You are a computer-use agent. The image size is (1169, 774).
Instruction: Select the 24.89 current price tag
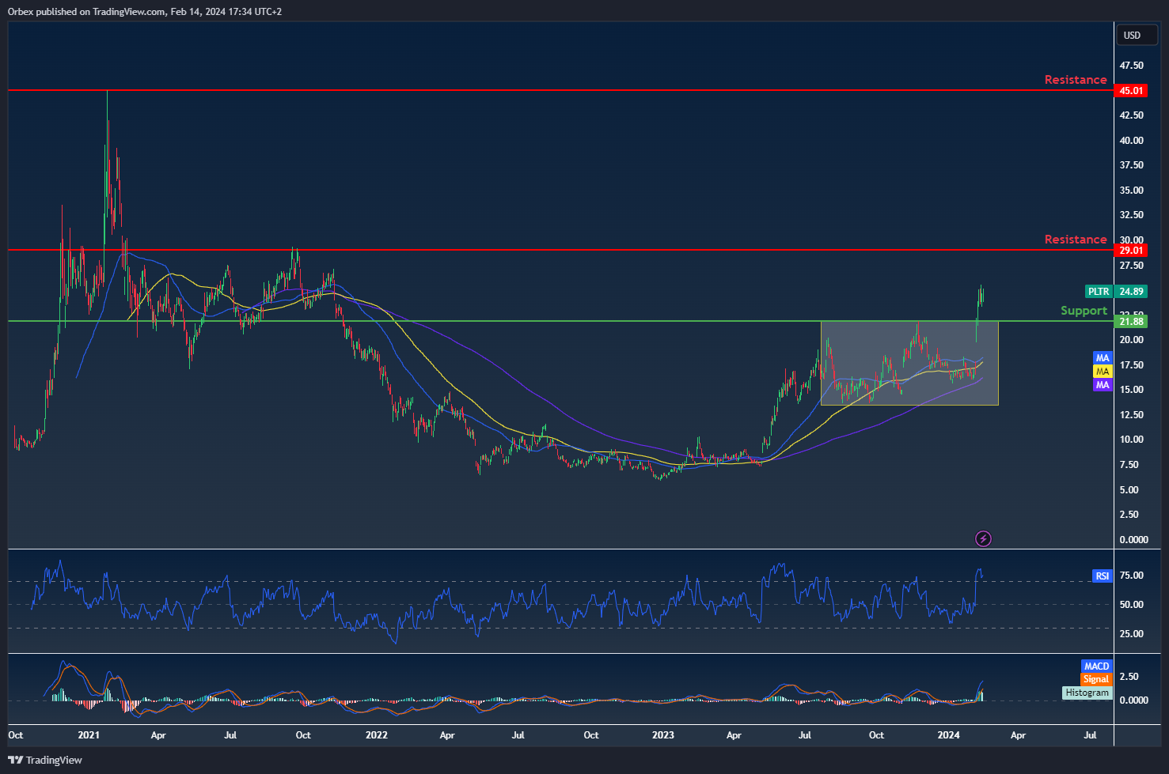tap(1131, 292)
